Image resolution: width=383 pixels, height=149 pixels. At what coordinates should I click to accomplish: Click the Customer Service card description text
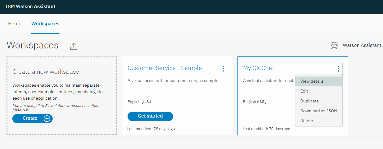173,81
